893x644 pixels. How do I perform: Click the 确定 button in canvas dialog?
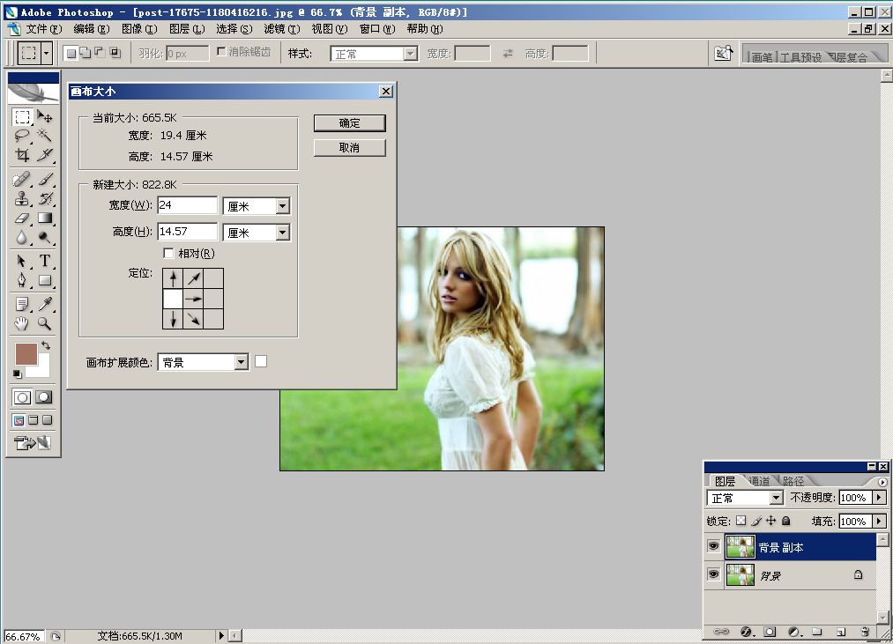pyautogui.click(x=349, y=123)
